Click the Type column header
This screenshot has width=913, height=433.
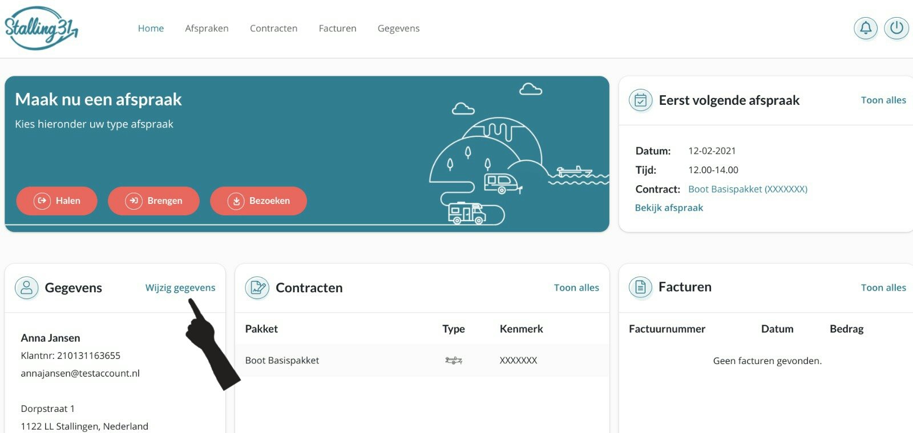point(454,329)
